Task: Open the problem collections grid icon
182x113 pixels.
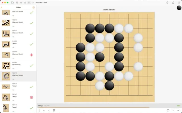Action: coord(16,2)
